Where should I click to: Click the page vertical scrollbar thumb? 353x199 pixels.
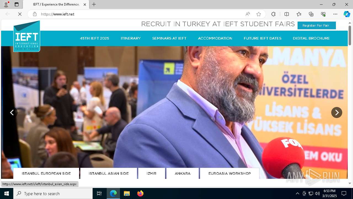point(350,35)
